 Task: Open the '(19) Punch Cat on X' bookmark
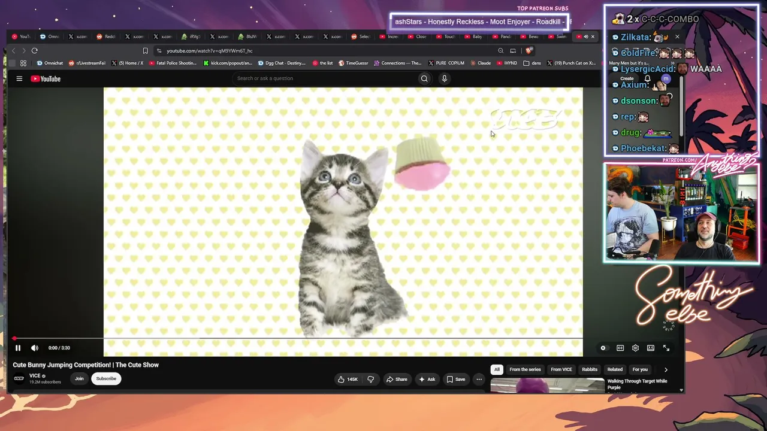tap(571, 63)
